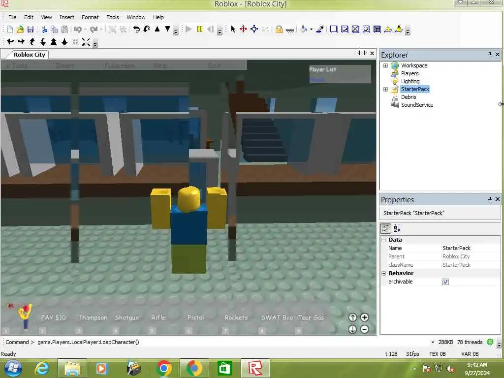This screenshot has height=378, width=504.
Task: Select the resize handles tool
Action: (x=254, y=29)
